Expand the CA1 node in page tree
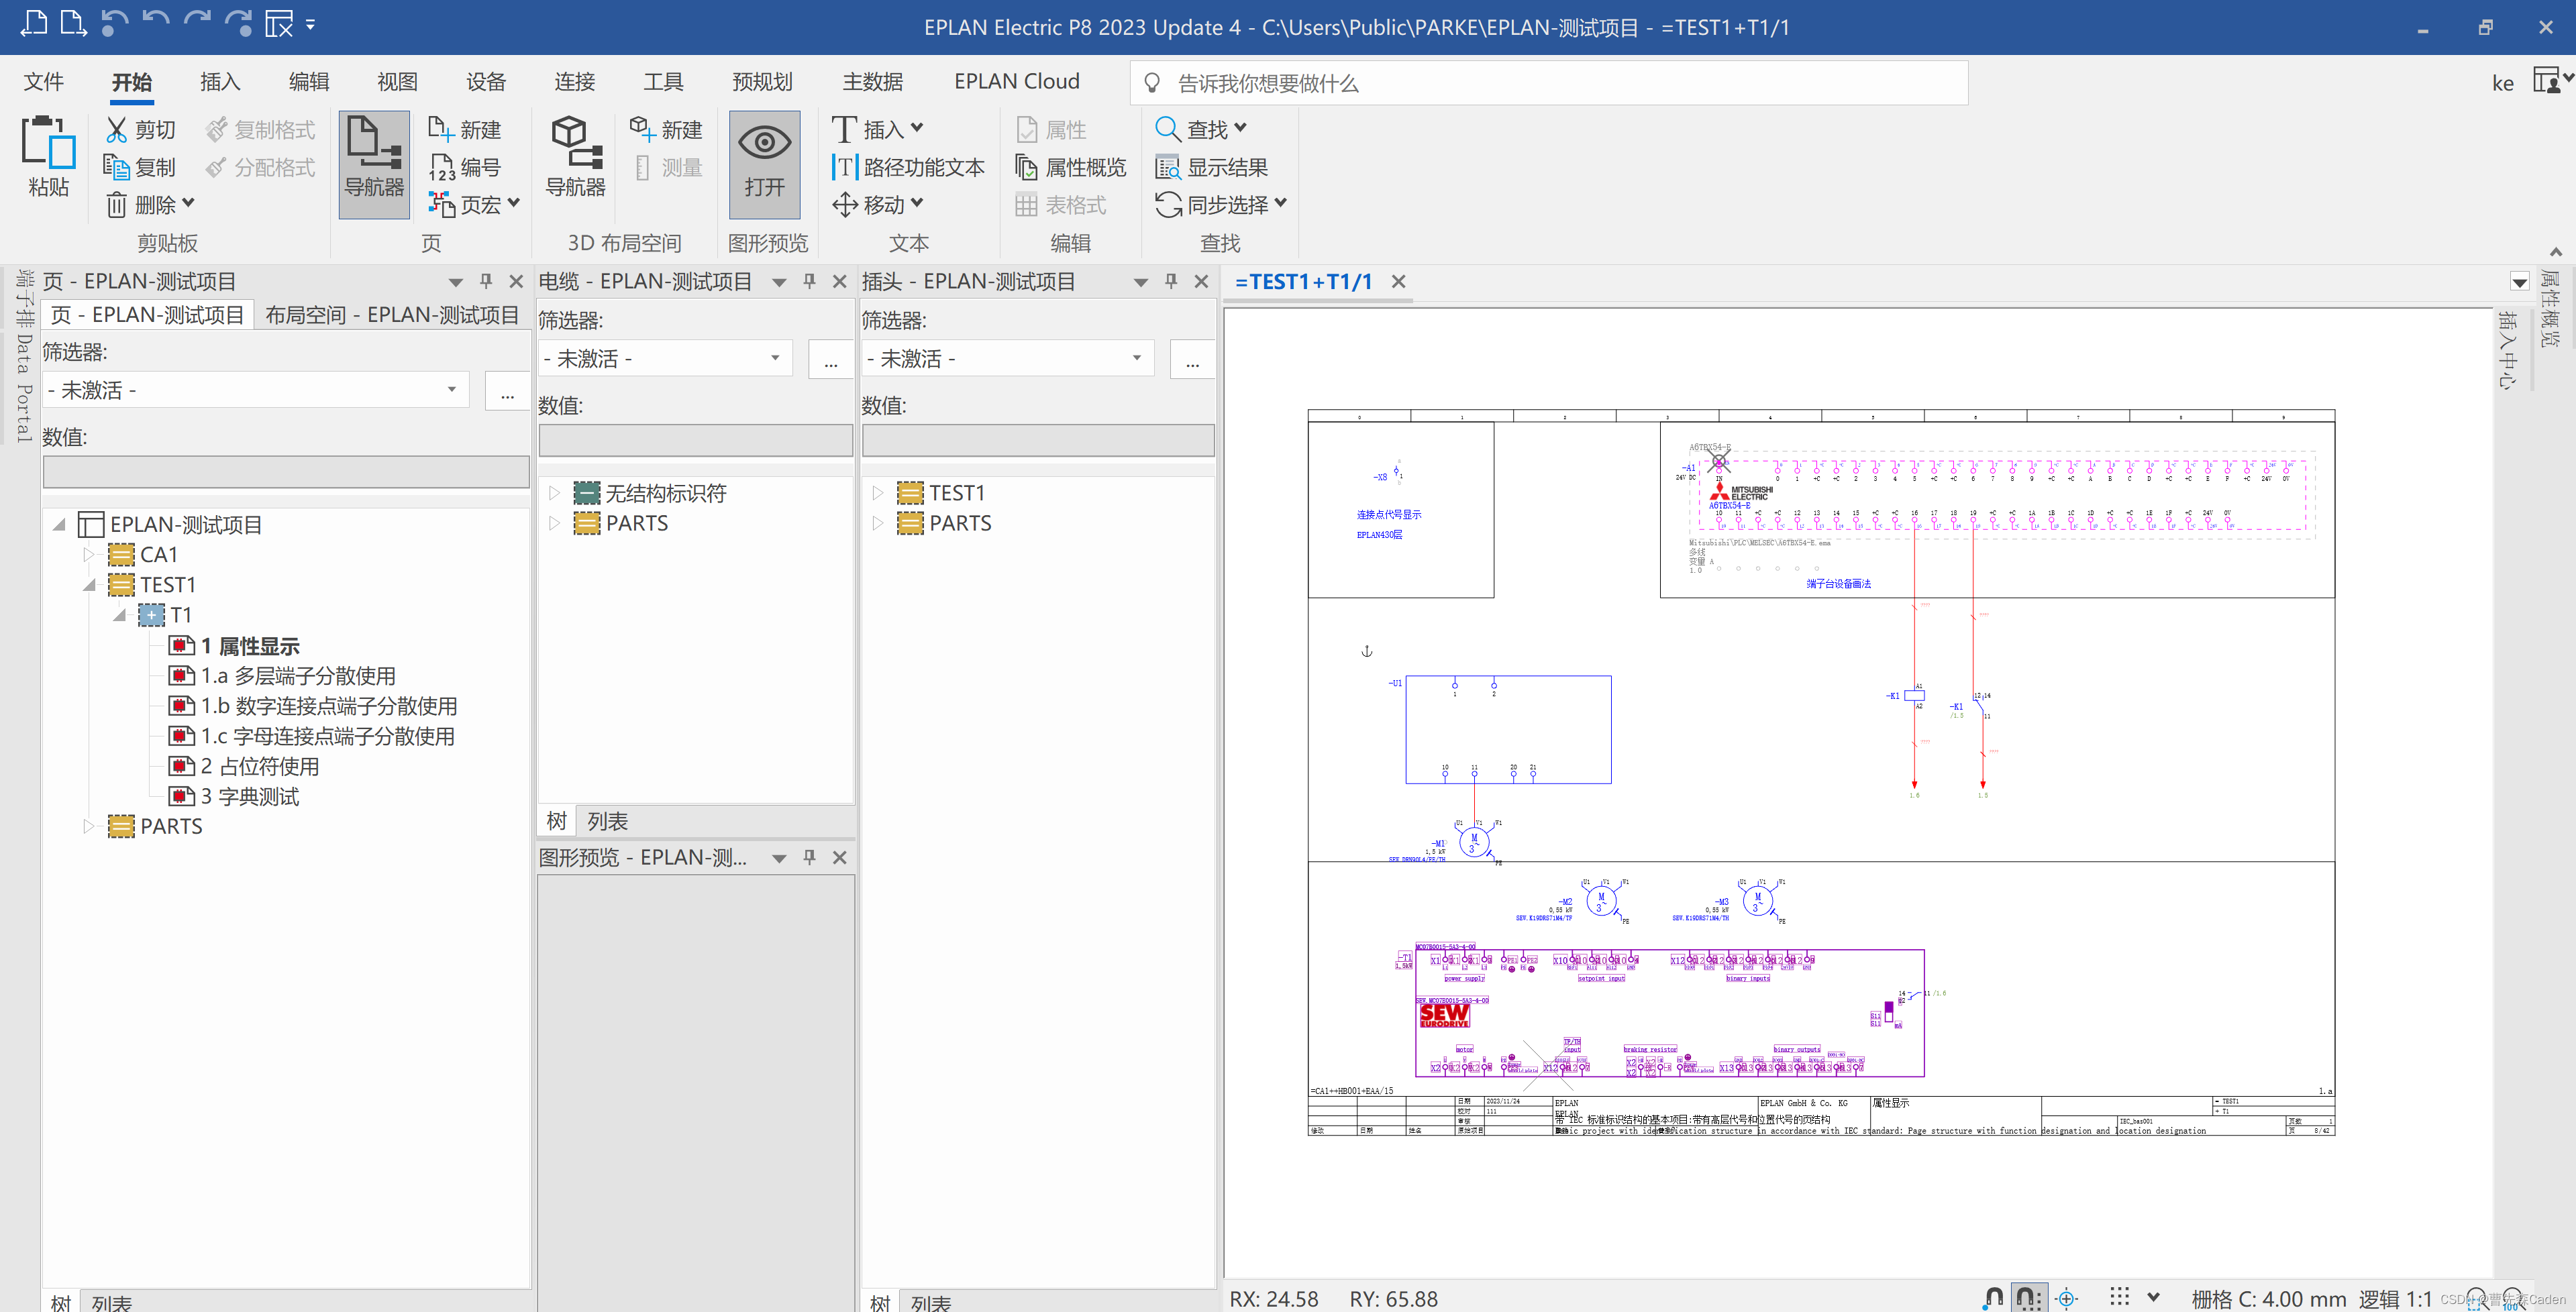Viewport: 2576px width, 1312px height. (88, 554)
